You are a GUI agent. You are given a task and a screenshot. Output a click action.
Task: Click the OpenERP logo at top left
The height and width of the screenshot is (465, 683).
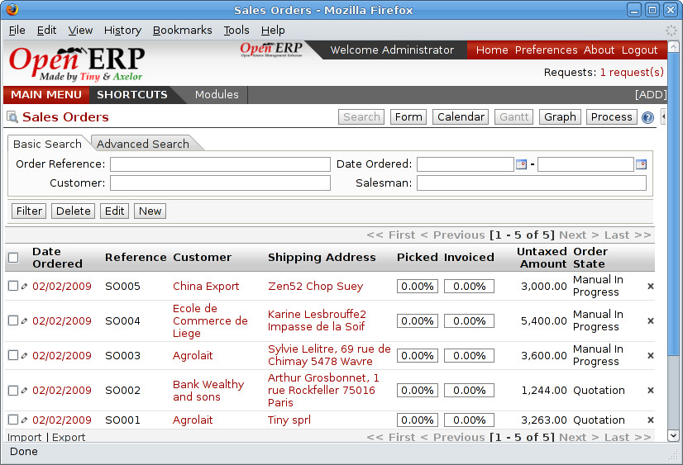click(77, 64)
